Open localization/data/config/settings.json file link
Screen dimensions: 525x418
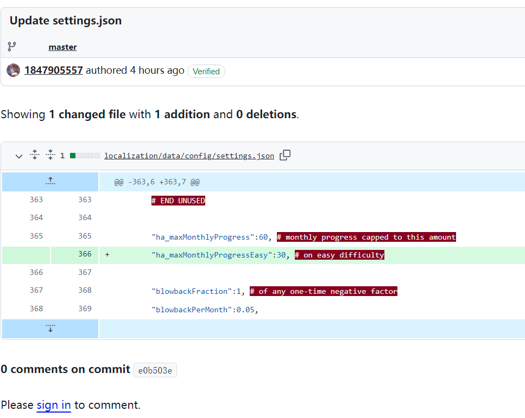click(189, 156)
